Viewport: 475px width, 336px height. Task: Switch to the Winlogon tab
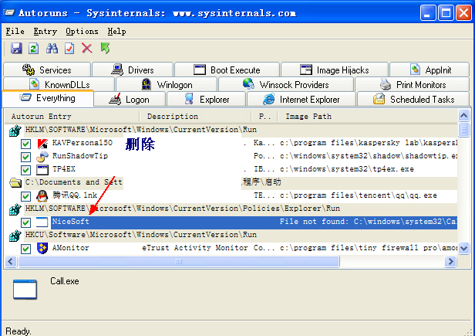click(x=167, y=84)
